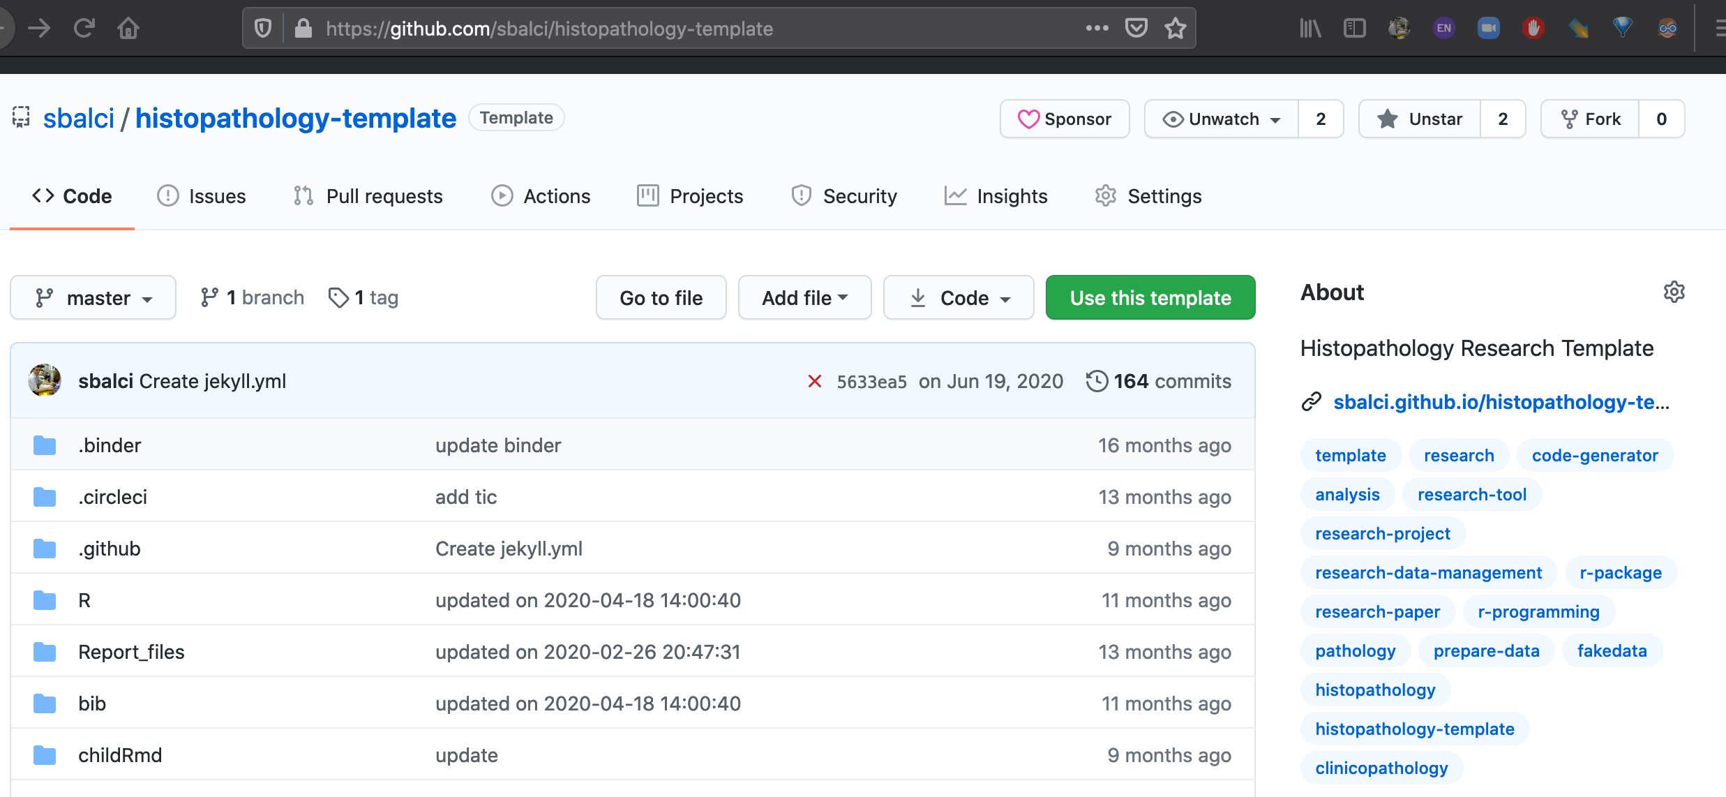Select the fakedata topic tag

pyautogui.click(x=1612, y=650)
